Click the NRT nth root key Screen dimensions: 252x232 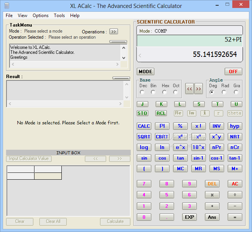[x=235, y=136]
